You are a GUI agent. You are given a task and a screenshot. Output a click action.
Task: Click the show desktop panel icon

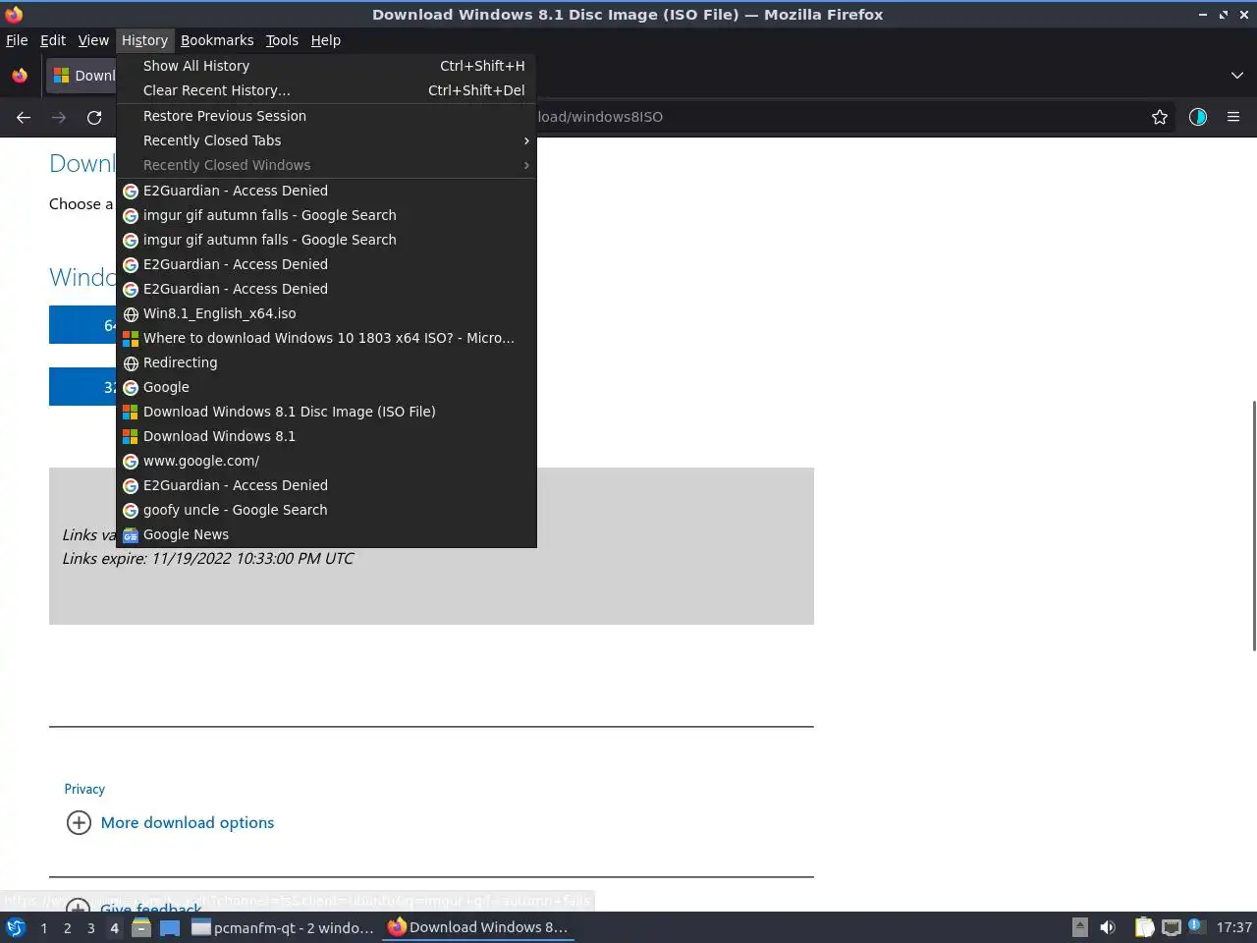(170, 927)
